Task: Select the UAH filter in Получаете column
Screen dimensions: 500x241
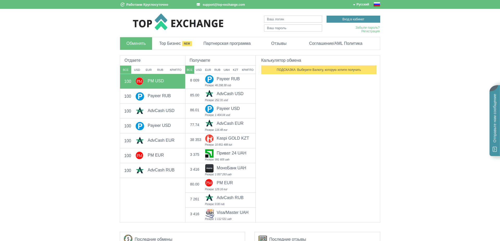Action: point(226,70)
